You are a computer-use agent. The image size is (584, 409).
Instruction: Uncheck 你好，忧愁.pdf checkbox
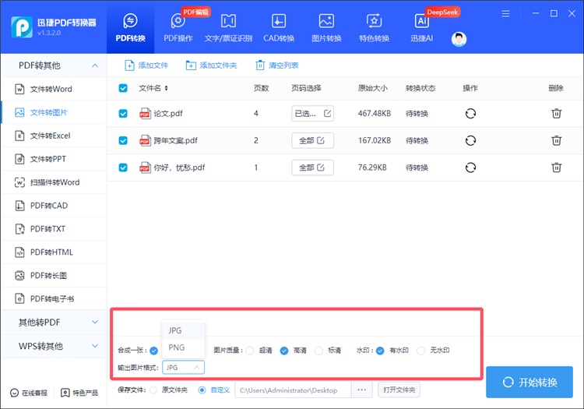(x=123, y=167)
